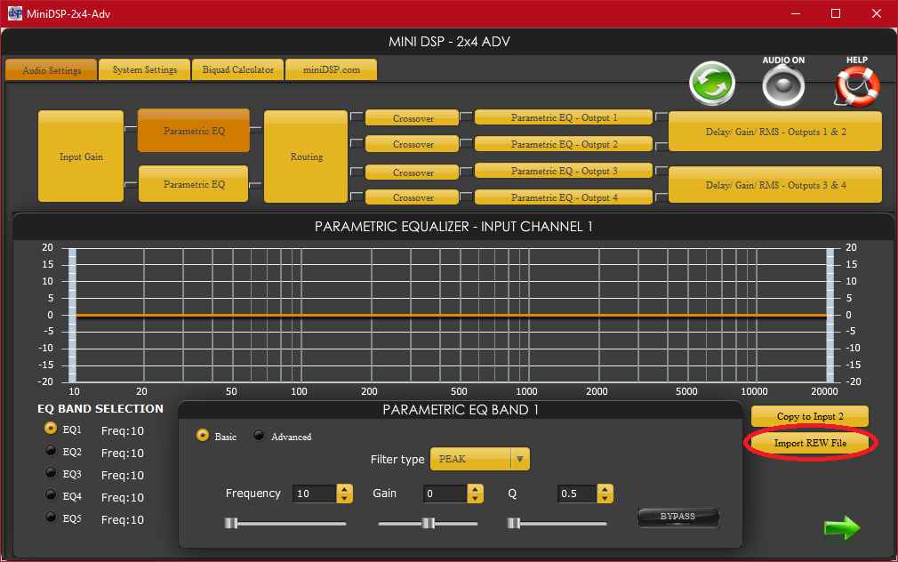Increase Frequency with stepper up arrow

click(x=345, y=489)
